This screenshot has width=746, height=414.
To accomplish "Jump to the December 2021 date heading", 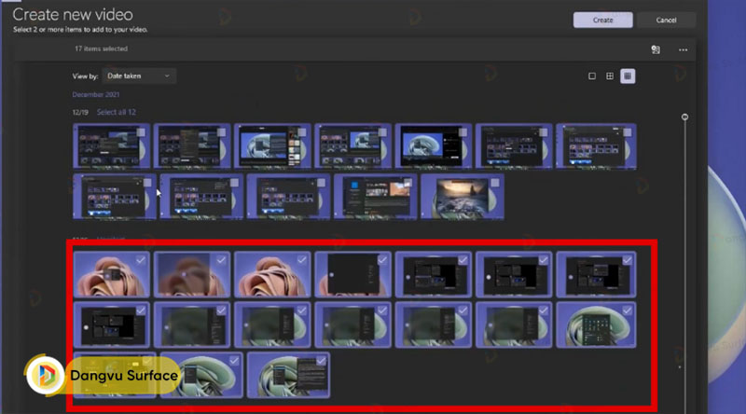I will point(96,95).
